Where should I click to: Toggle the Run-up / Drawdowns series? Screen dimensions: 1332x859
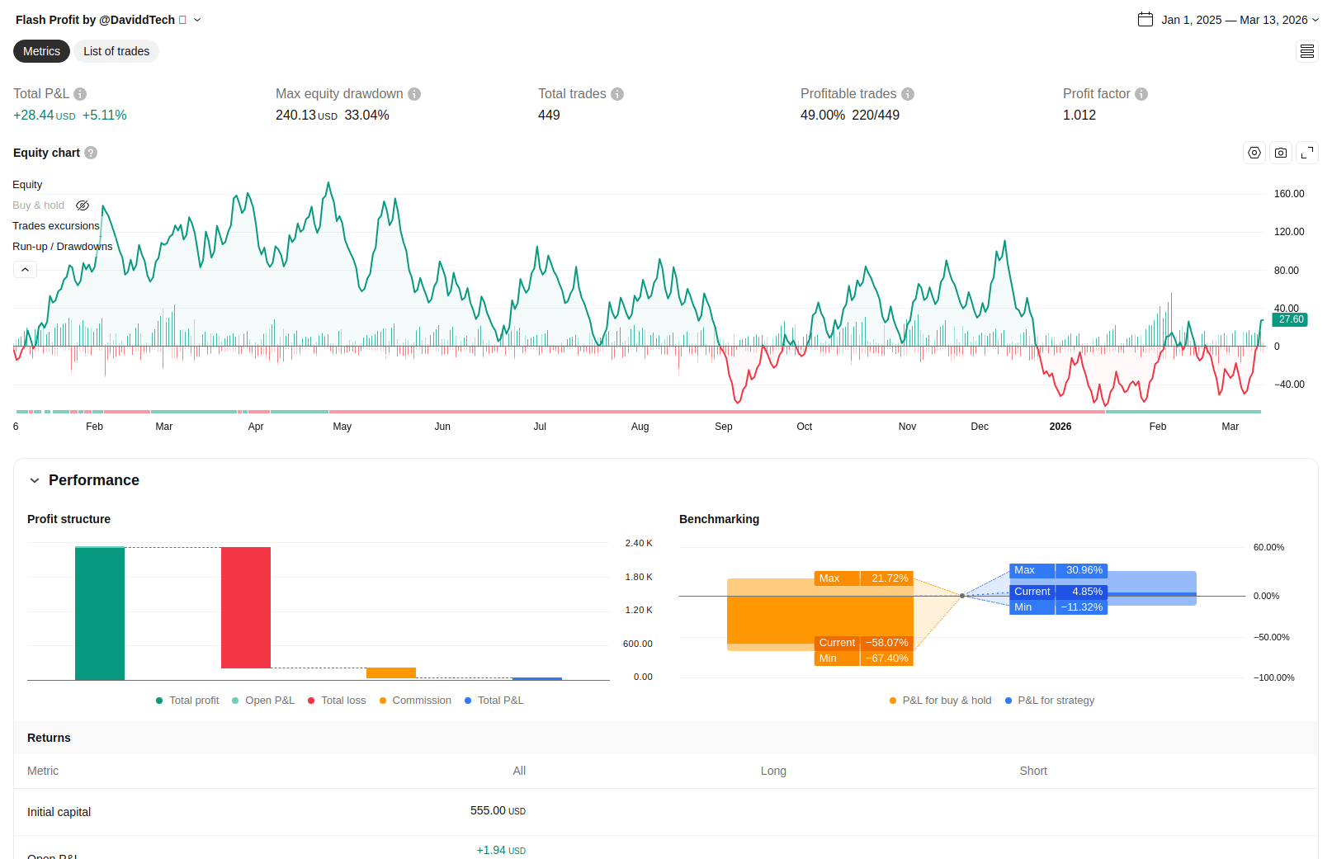click(62, 247)
